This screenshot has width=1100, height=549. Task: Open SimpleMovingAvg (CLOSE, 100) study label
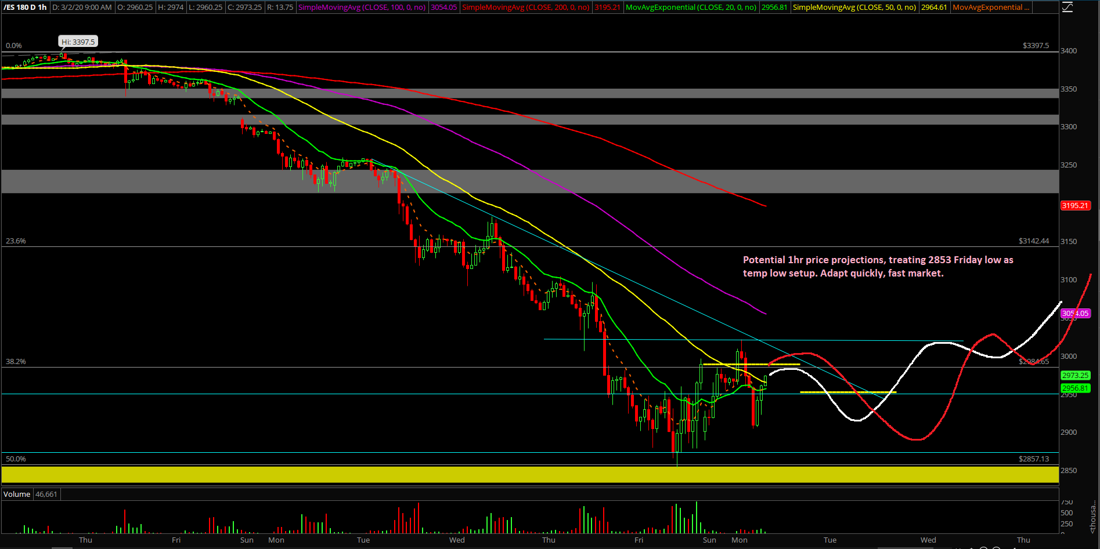[362, 8]
